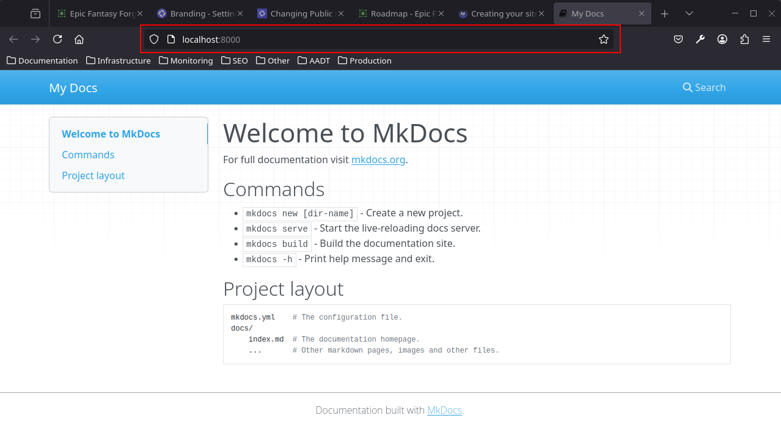Open the Documentation bookmarks folder
Viewport: 781px width, 429px height.
[x=42, y=61]
